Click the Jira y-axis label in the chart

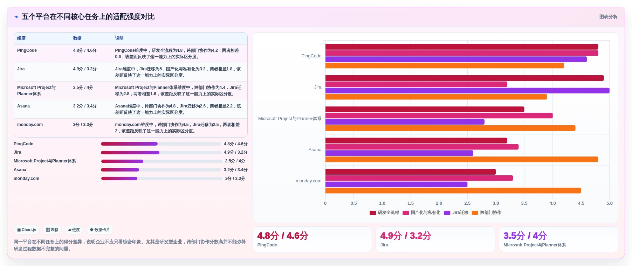[x=318, y=87]
